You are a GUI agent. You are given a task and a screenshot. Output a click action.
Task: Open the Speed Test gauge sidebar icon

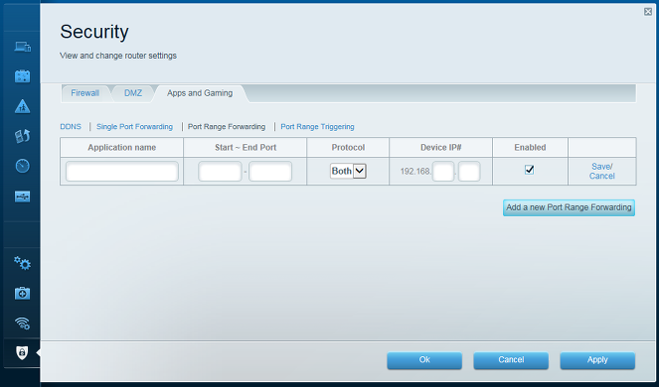(22, 166)
